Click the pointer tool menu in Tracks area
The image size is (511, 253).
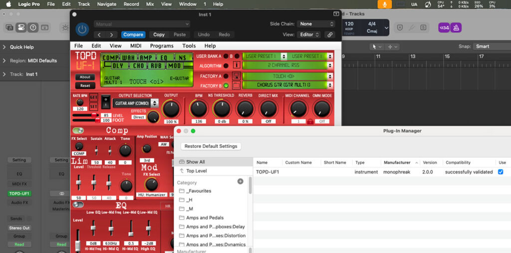pos(377,46)
